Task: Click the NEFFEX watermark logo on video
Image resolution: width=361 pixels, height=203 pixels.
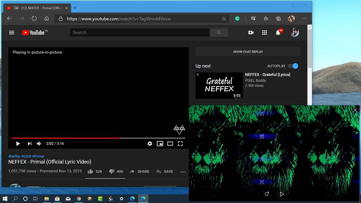Action: click(179, 130)
